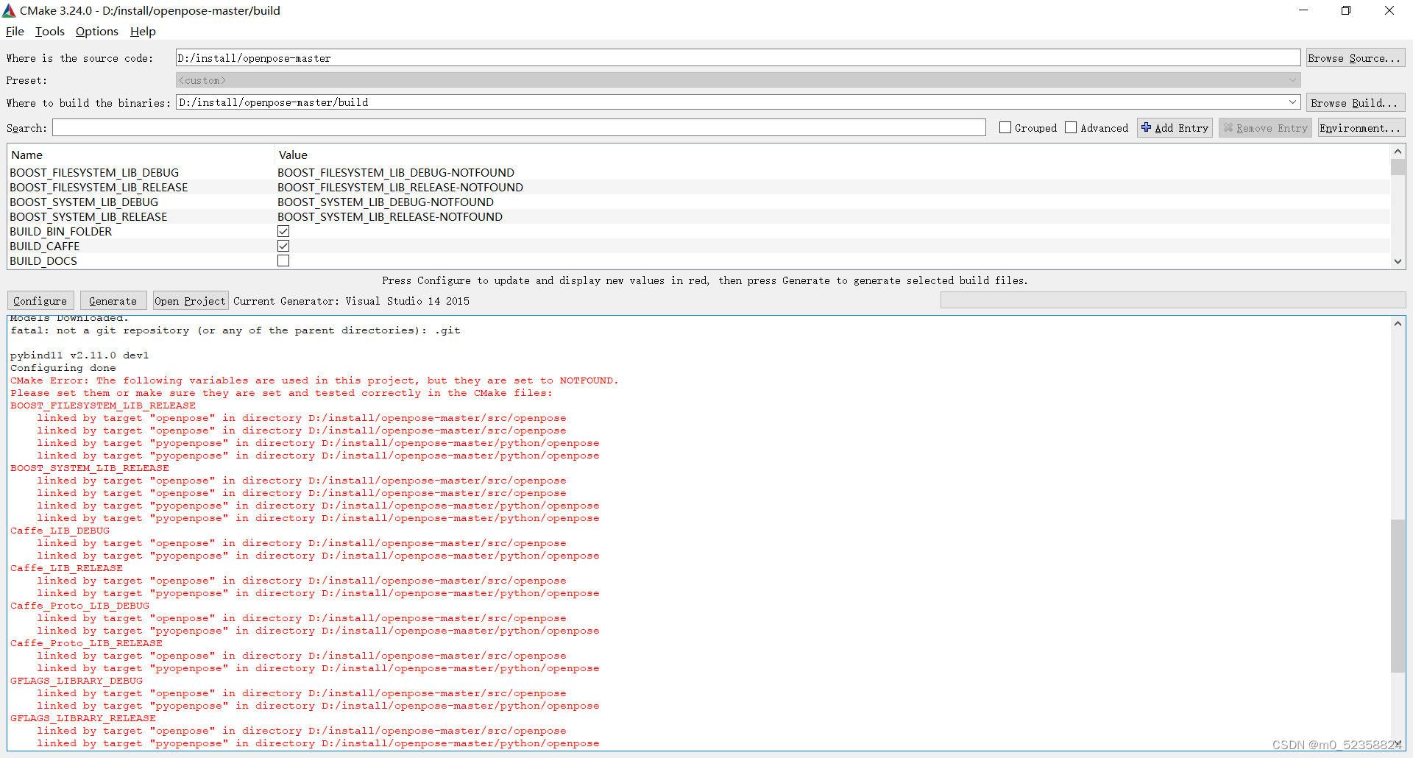Select the BOOST_SYSTEM_LIB_RELEASE row name
The image size is (1413, 758).
[x=88, y=217]
